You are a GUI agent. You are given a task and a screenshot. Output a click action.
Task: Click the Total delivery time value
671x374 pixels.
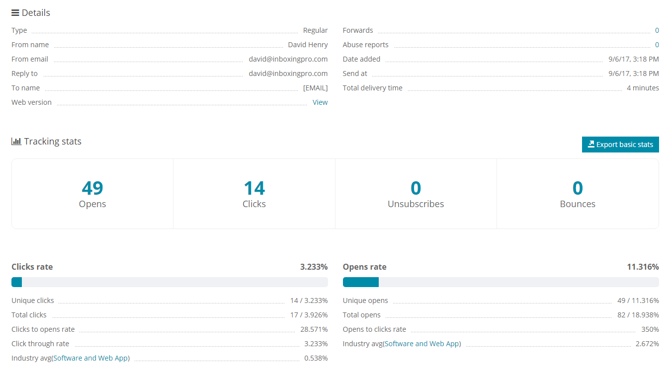pyautogui.click(x=643, y=88)
